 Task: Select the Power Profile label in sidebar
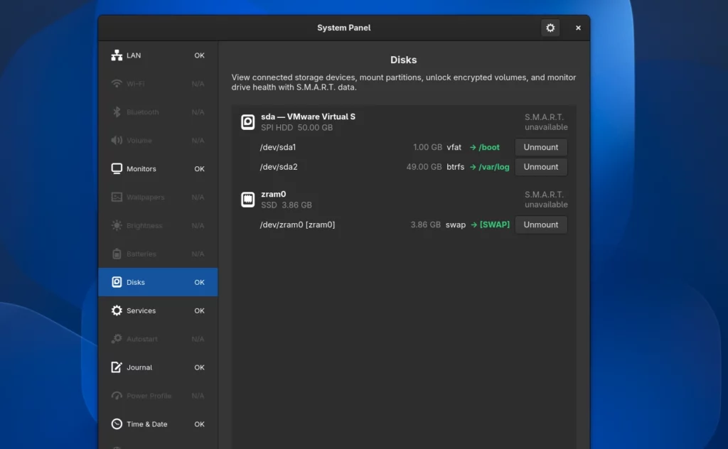[x=149, y=396]
